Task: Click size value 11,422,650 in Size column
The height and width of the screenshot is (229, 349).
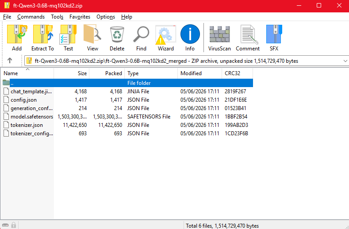Action: 75,125
